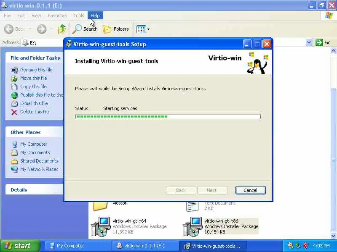Click the Virtio-win penguin logo

click(x=257, y=63)
